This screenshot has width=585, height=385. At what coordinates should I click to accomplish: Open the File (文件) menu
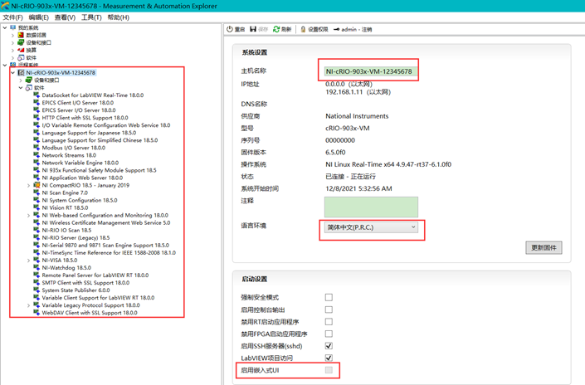pyautogui.click(x=12, y=17)
